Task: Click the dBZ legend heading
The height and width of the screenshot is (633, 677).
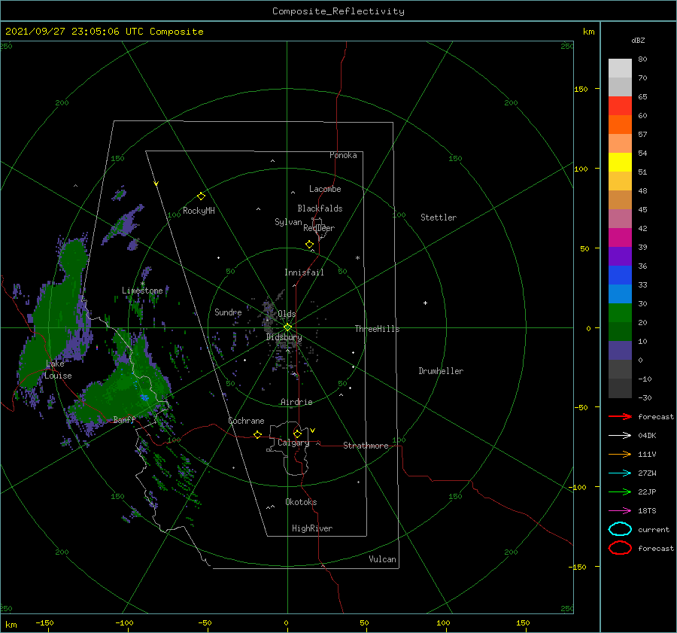Action: [x=638, y=40]
